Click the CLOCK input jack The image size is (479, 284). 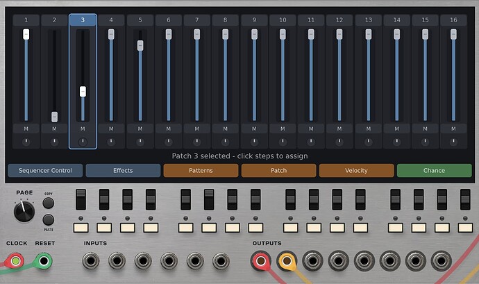point(15,262)
